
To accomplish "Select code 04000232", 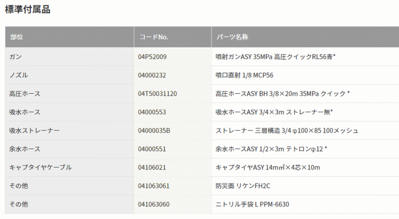I will [x=152, y=75].
